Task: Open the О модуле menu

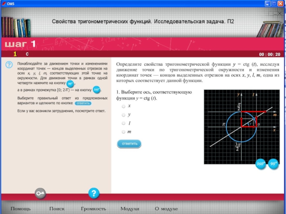Action: tap(166, 209)
